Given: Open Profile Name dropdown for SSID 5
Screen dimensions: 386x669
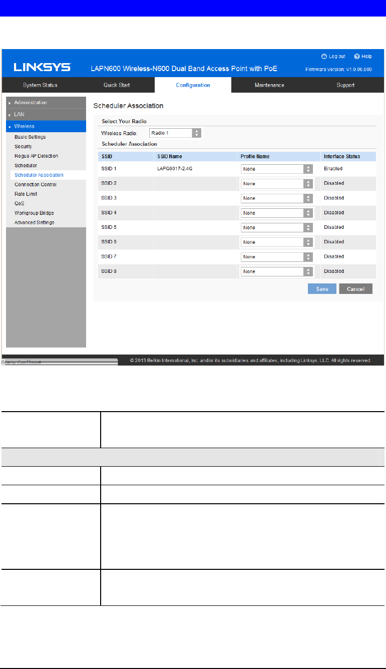Looking at the screenshot, I should point(277,227).
